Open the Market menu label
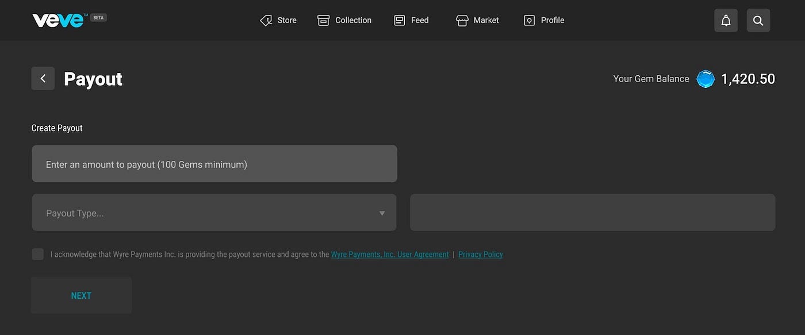 click(486, 20)
